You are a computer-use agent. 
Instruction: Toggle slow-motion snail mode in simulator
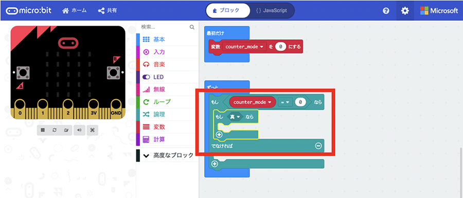tap(66, 130)
